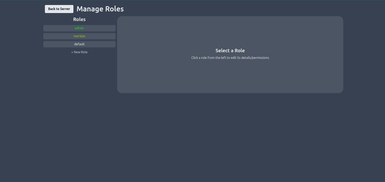Click the white default label text
Screen dimensions: 385x182
(80, 44)
